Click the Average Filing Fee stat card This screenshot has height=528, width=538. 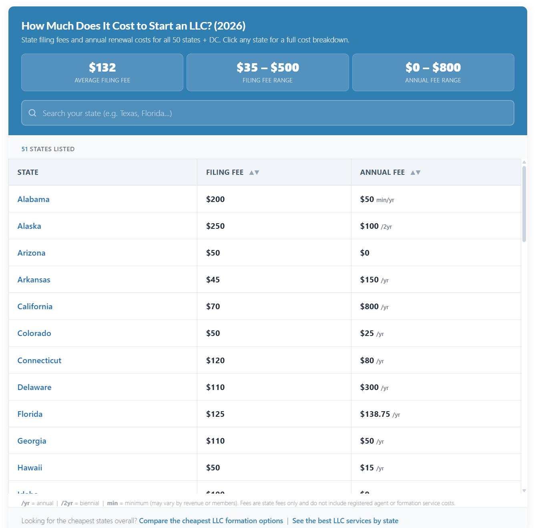coord(102,72)
